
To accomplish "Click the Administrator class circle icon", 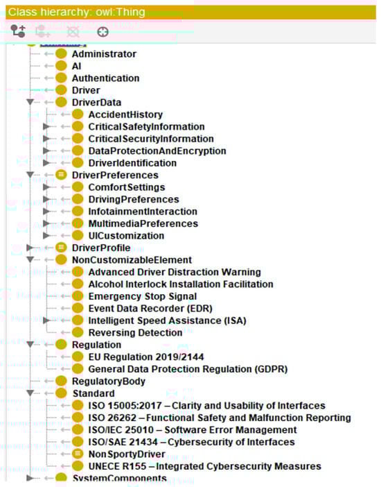I will coord(61,53).
